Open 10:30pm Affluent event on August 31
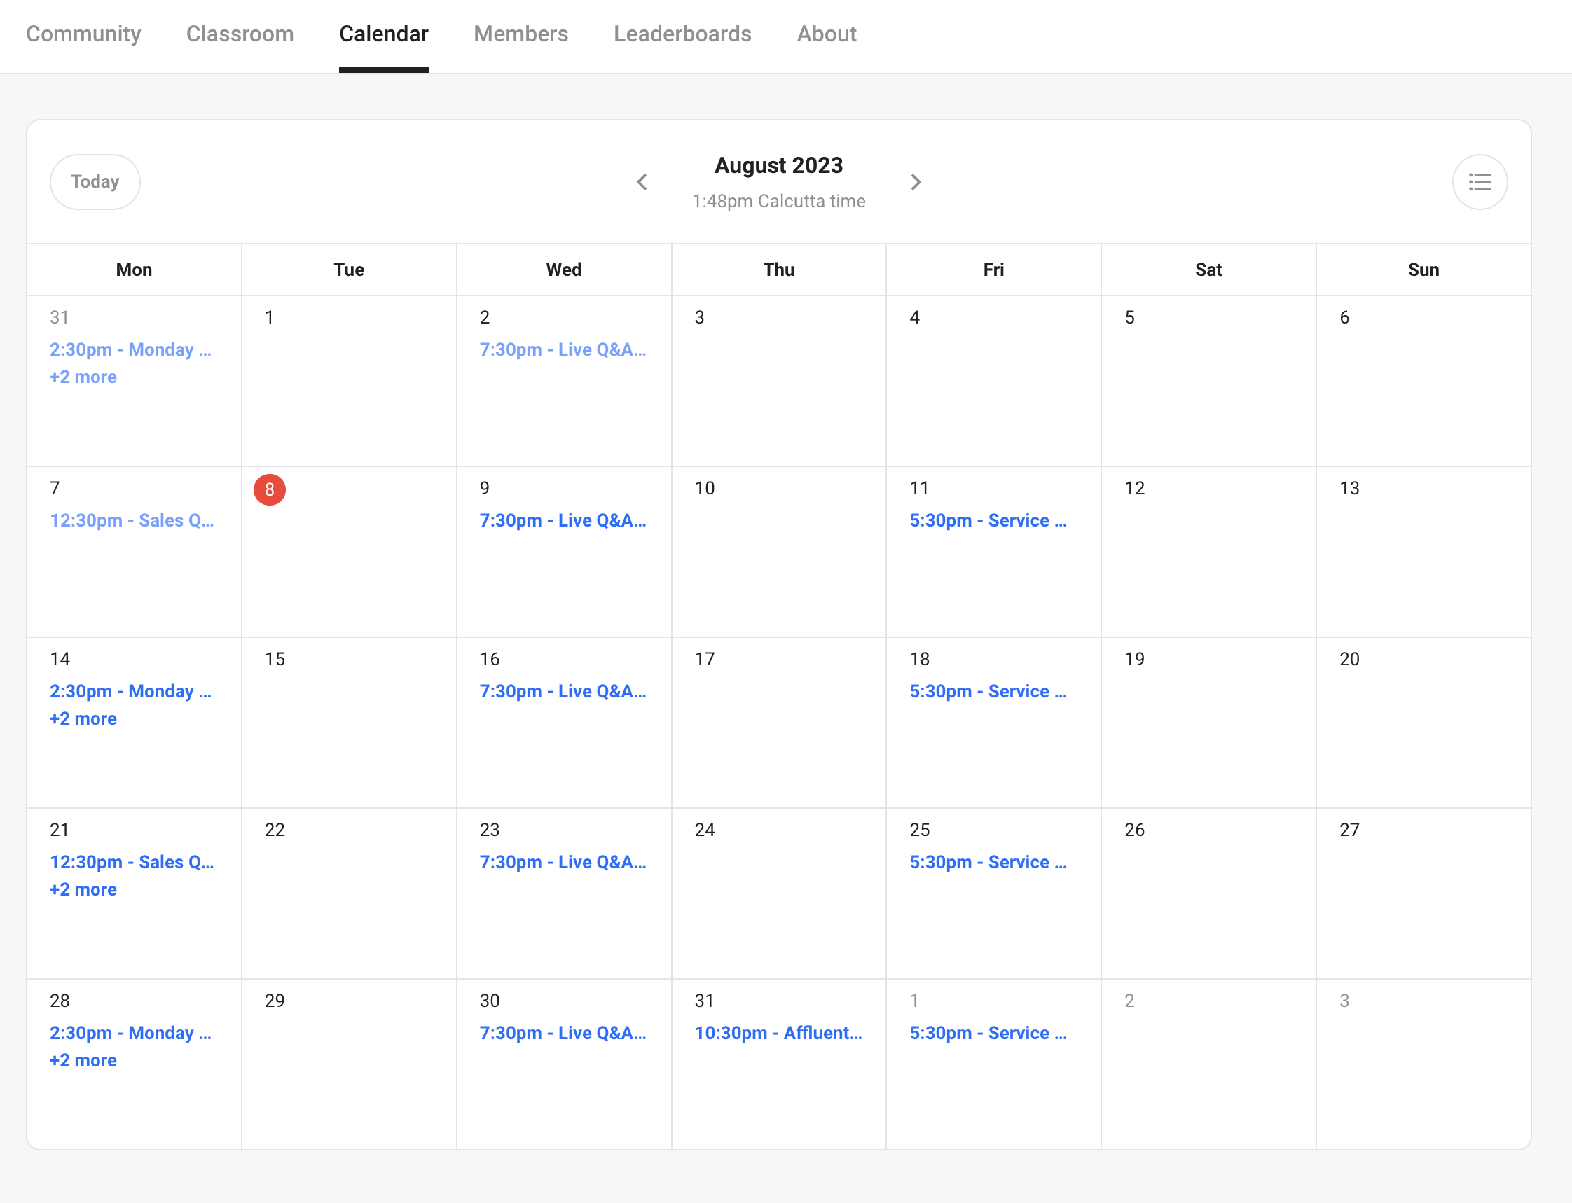This screenshot has height=1203, width=1572. click(x=778, y=1033)
